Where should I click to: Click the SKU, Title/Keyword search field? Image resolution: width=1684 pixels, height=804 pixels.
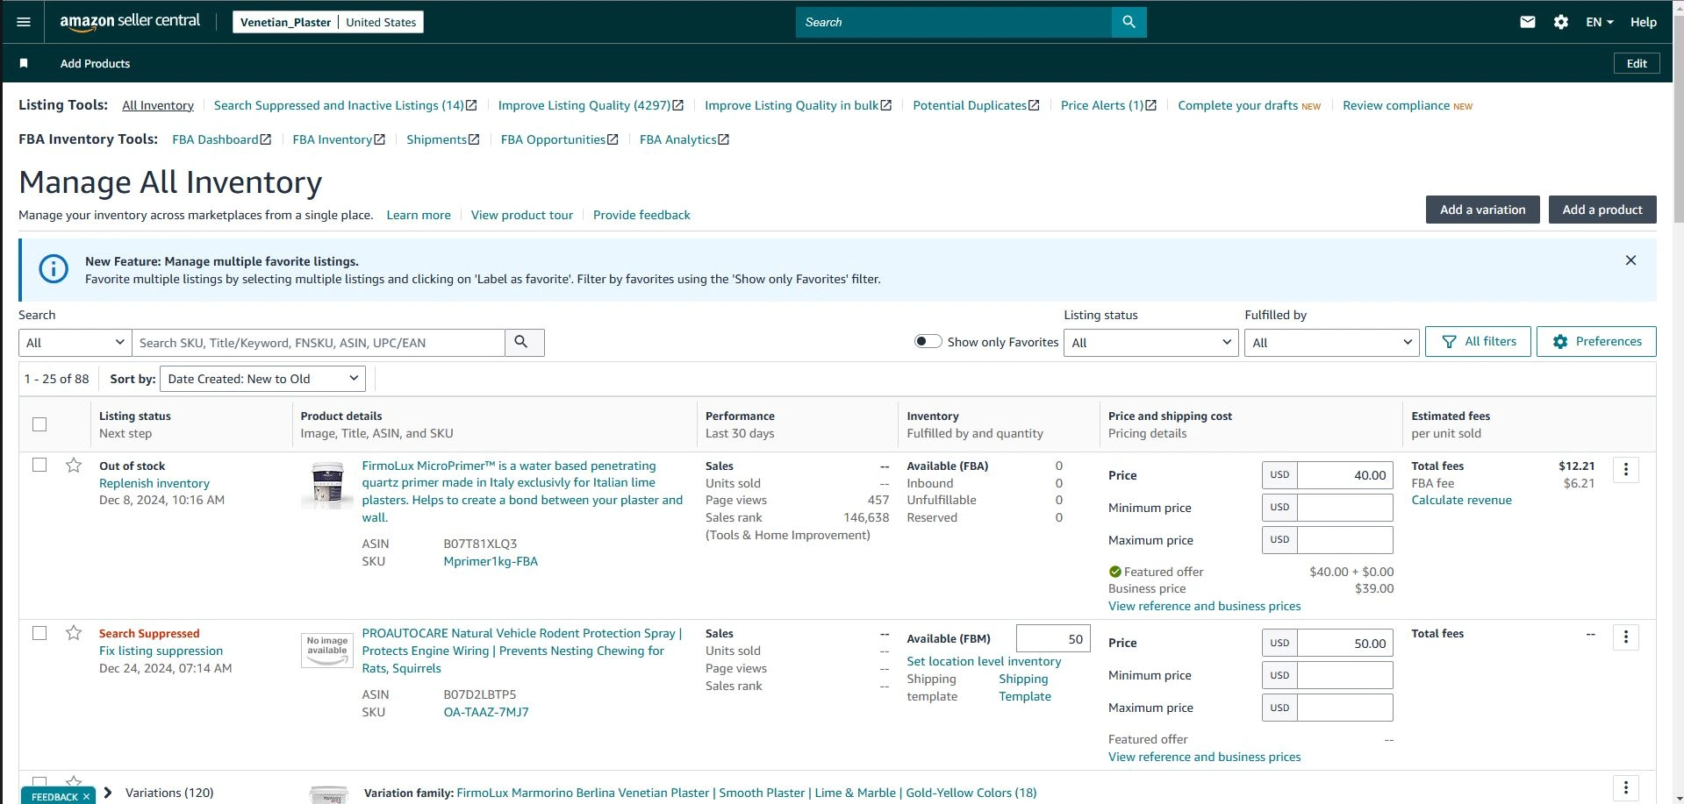pos(319,342)
